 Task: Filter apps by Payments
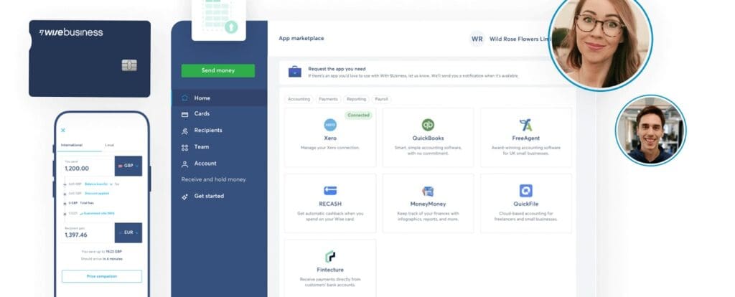point(328,99)
